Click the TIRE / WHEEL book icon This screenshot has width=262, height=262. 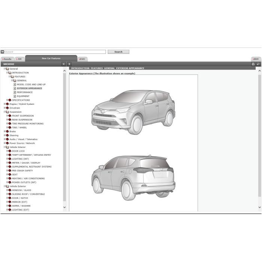[10, 128]
